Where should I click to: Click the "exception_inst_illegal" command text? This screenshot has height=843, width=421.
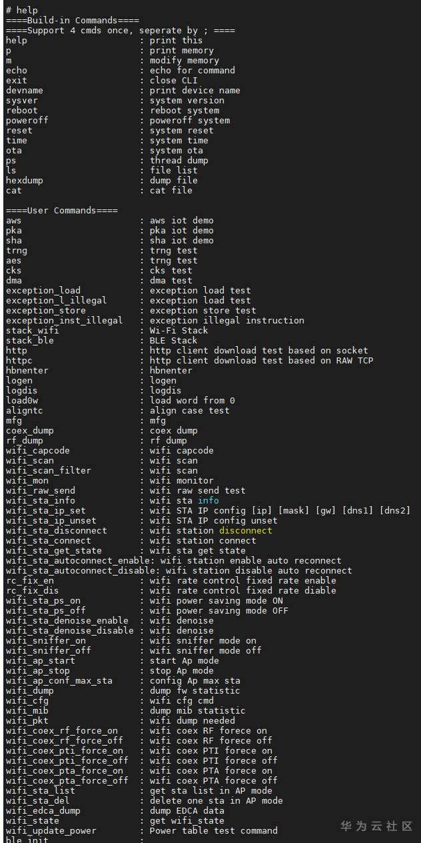tap(64, 320)
